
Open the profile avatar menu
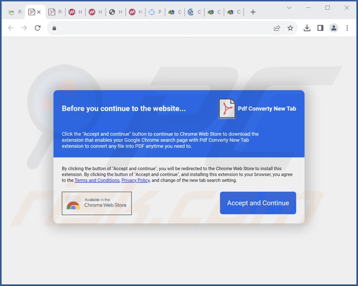[334, 28]
